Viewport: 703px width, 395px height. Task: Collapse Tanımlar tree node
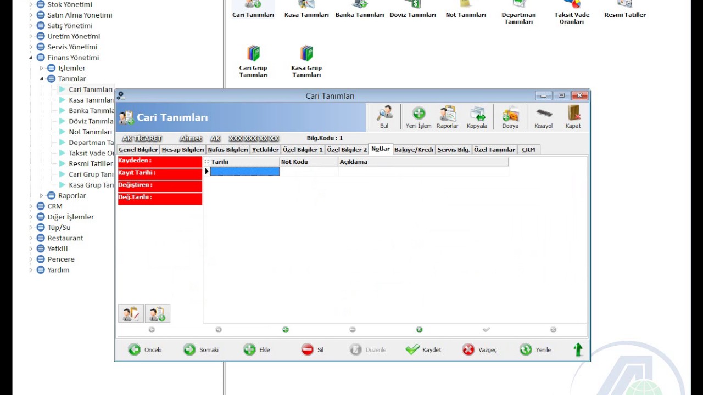tap(42, 79)
